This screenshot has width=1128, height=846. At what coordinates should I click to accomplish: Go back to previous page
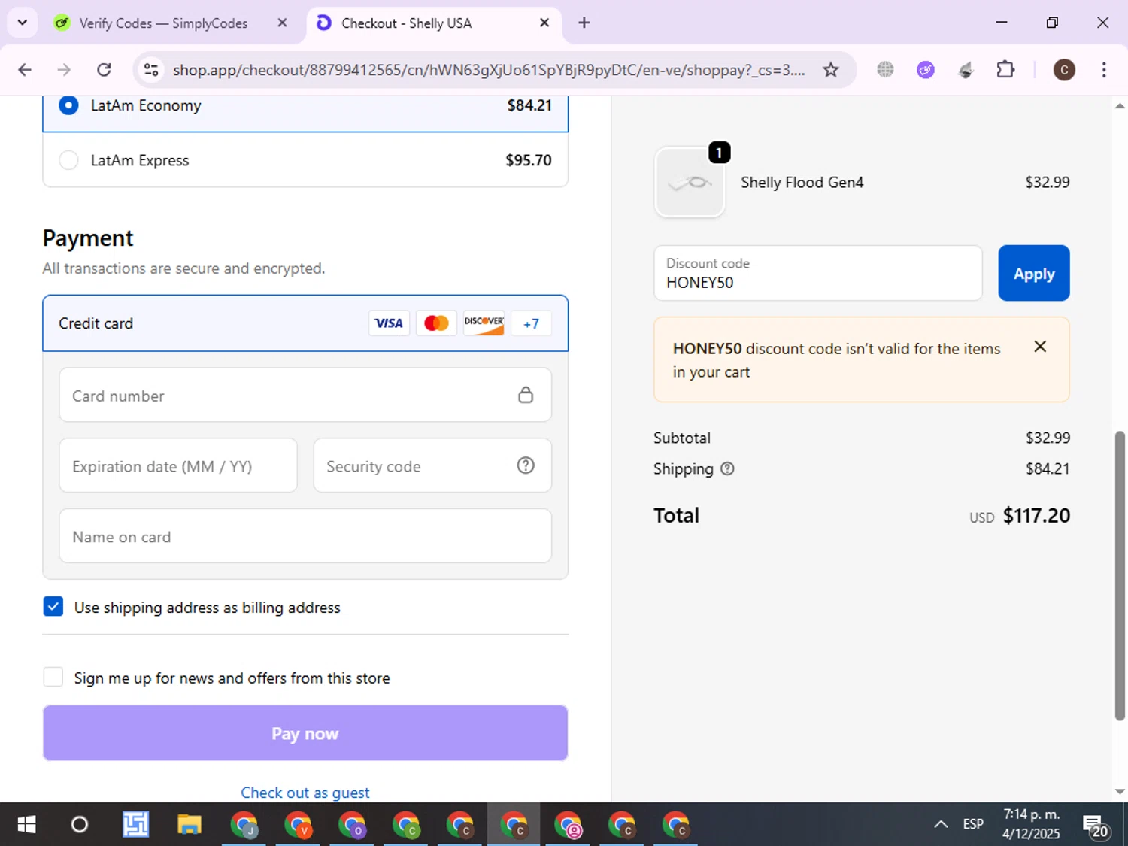25,70
